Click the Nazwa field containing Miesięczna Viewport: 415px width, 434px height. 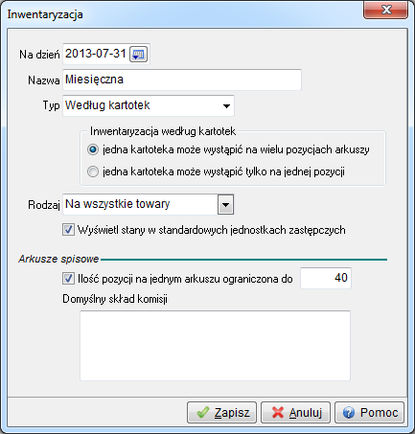182,80
